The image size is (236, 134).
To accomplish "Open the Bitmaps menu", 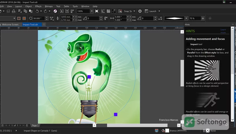I will pos(49,6).
